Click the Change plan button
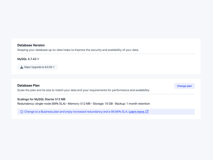This screenshot has width=213, height=160. tap(184, 86)
